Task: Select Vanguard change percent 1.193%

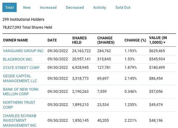Action: click(x=130, y=51)
